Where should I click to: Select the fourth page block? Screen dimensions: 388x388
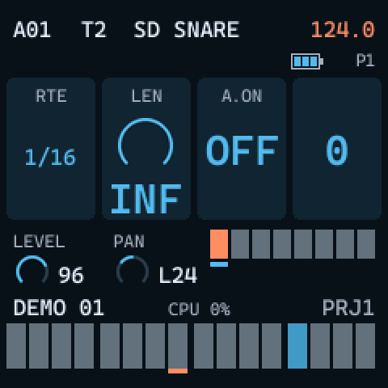tap(282, 244)
